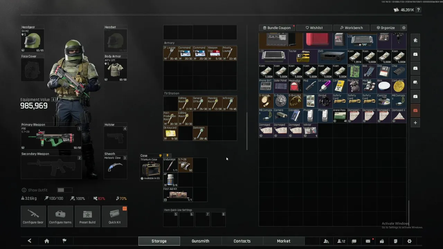Select the 2F Lounge key
This screenshot has width=443, height=249.
171,53
